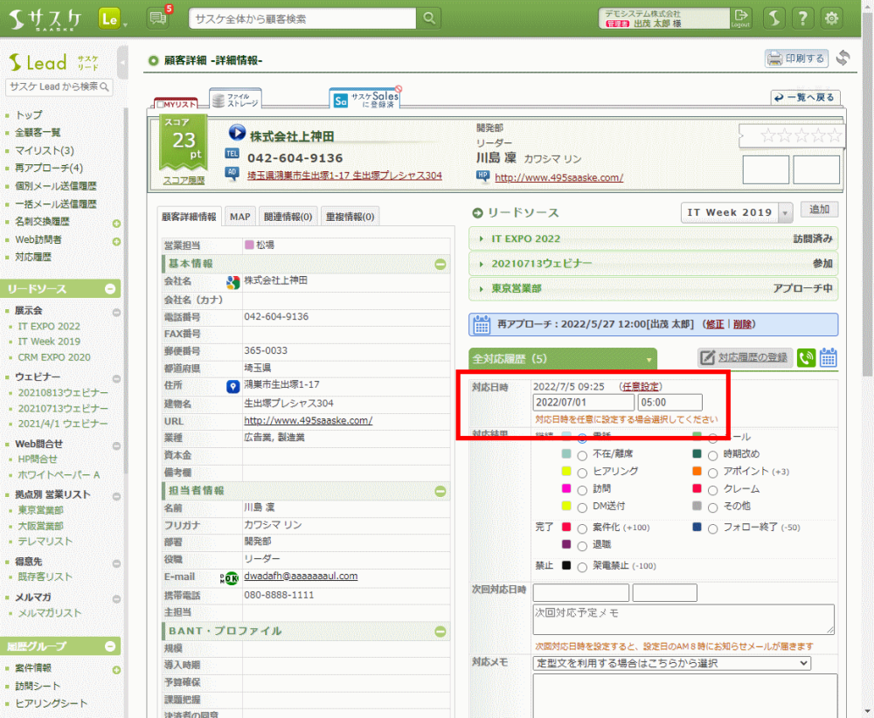Open the IT Week 2019 lead source dropdown
This screenshot has width=874, height=718.
pos(736,212)
